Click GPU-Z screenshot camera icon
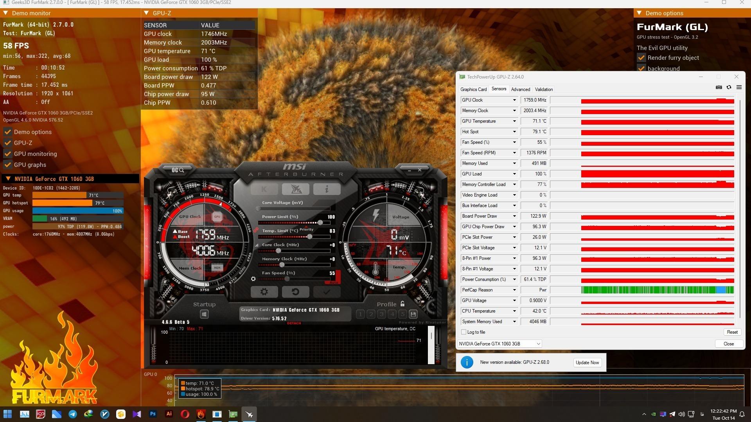751x422 pixels. 719,87
